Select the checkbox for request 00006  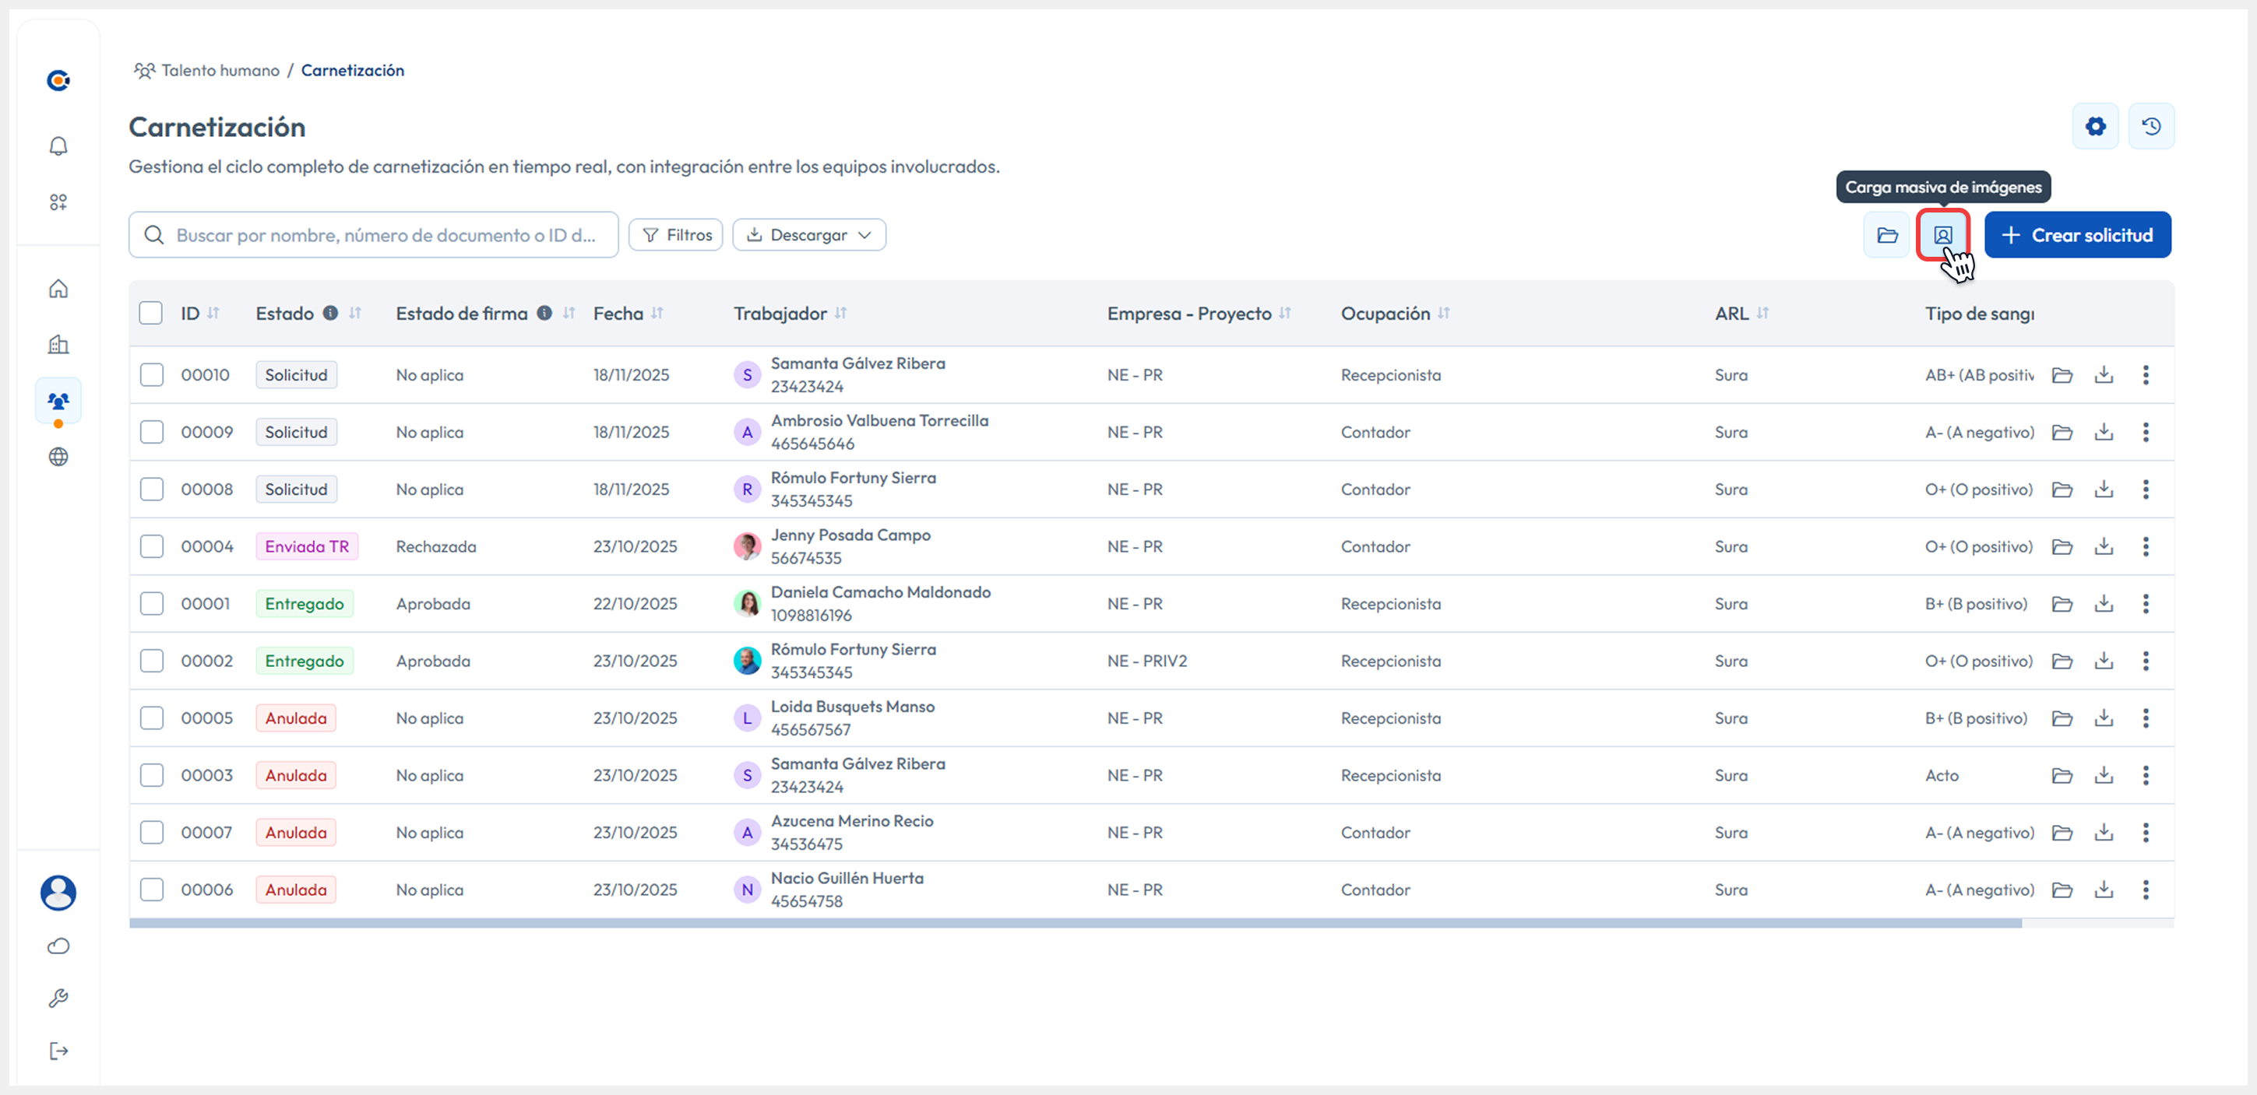[152, 890]
